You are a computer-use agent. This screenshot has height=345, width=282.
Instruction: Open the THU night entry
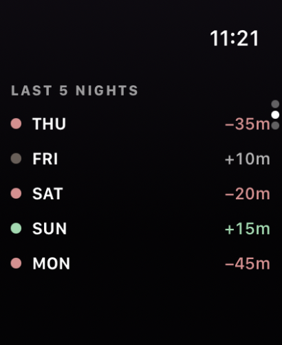coord(140,124)
